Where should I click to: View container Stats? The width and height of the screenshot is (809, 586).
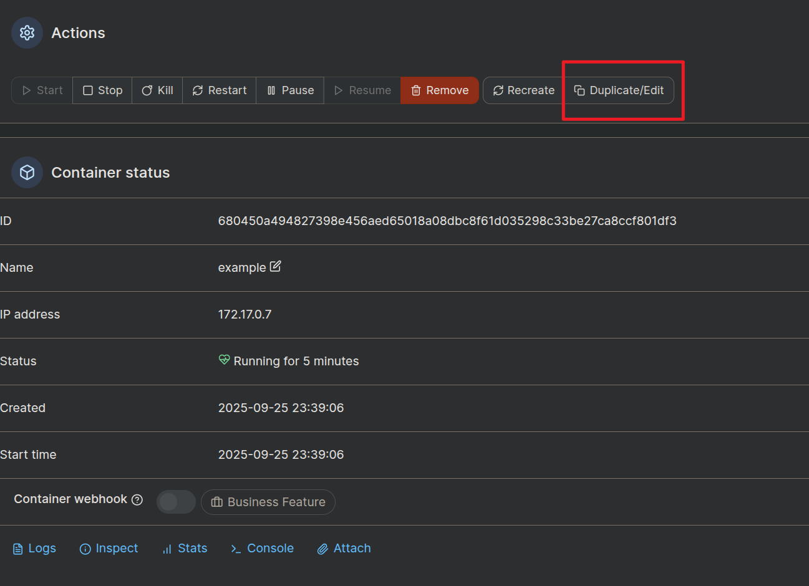(x=185, y=549)
